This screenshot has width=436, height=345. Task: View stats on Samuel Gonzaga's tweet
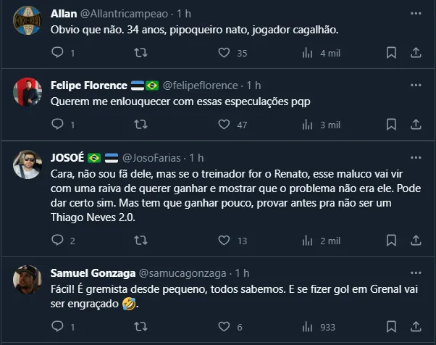coord(307,327)
